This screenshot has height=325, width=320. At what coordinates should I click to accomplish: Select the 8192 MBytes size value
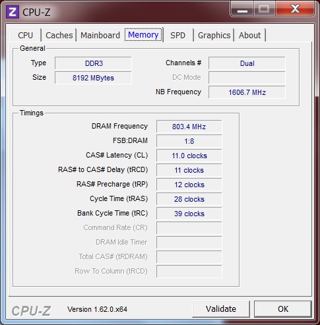(x=93, y=78)
